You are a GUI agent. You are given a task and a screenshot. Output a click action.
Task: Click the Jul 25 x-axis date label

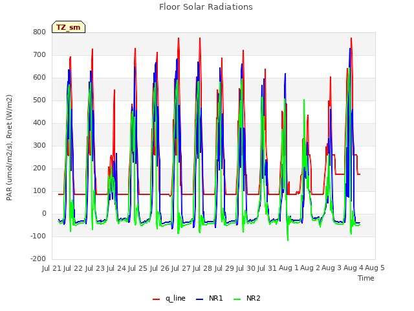click(x=138, y=268)
